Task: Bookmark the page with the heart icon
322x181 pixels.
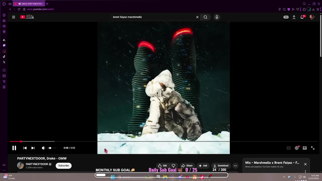Action: (298, 9)
